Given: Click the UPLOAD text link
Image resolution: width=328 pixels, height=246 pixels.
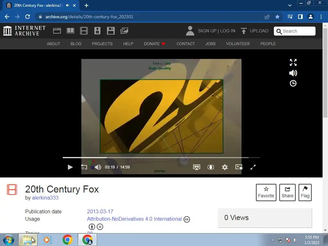Looking at the screenshot, I should [x=259, y=31].
